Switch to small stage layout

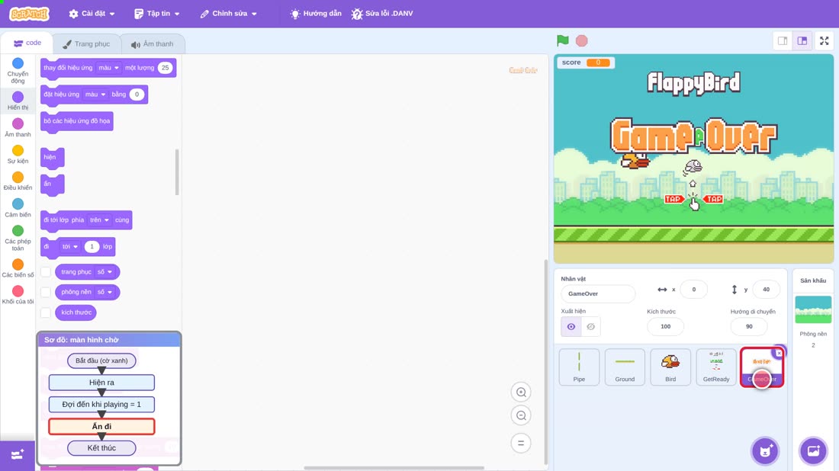pyautogui.click(x=783, y=40)
